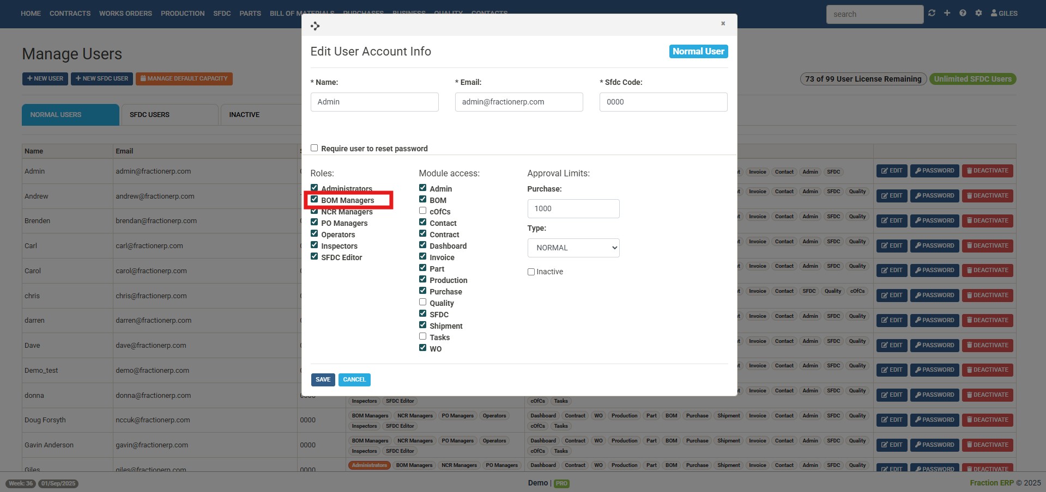Click the Save button

click(x=323, y=379)
